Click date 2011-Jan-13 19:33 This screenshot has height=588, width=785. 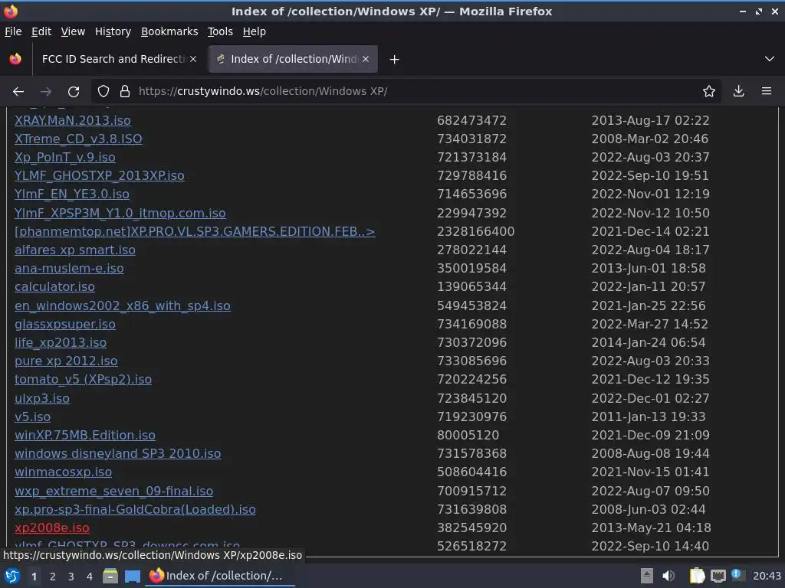click(649, 417)
